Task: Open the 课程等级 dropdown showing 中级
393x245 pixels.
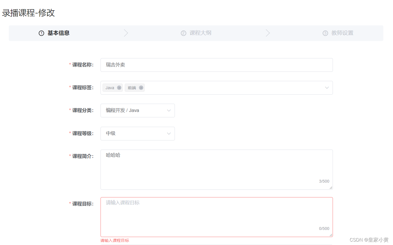Action: (x=138, y=134)
